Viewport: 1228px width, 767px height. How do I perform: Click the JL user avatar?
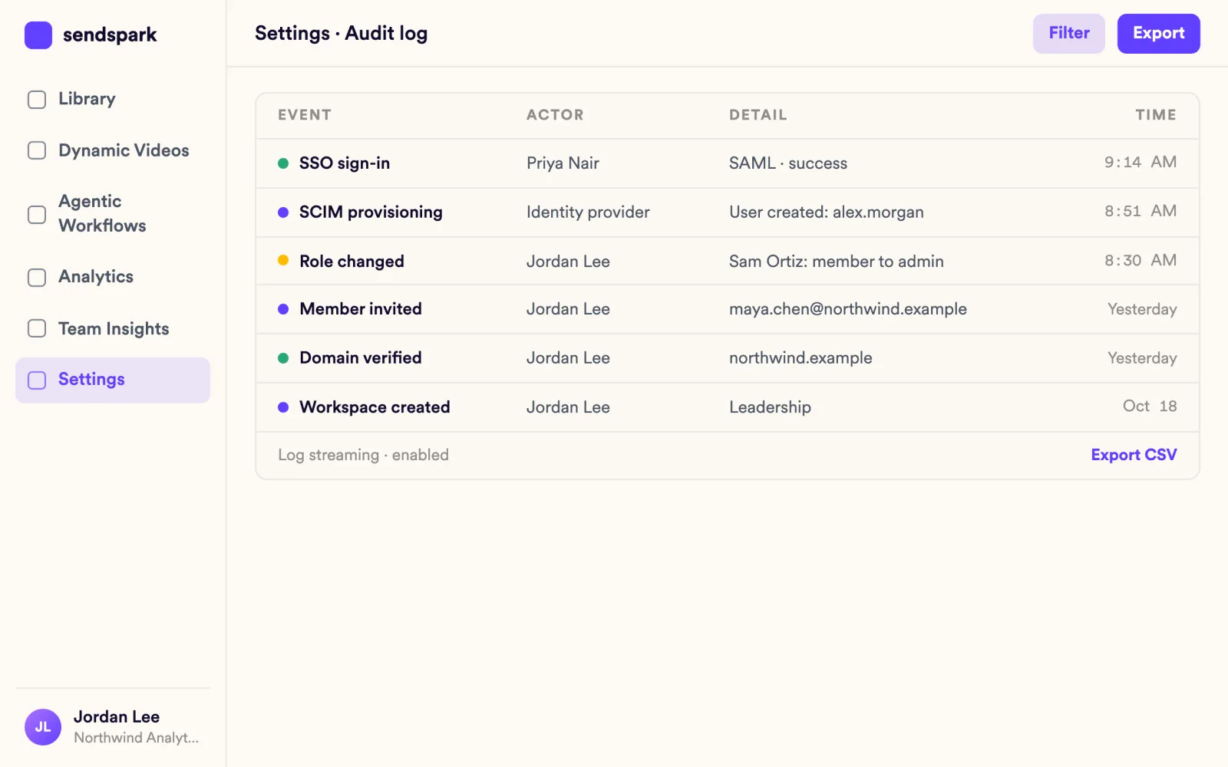(43, 727)
